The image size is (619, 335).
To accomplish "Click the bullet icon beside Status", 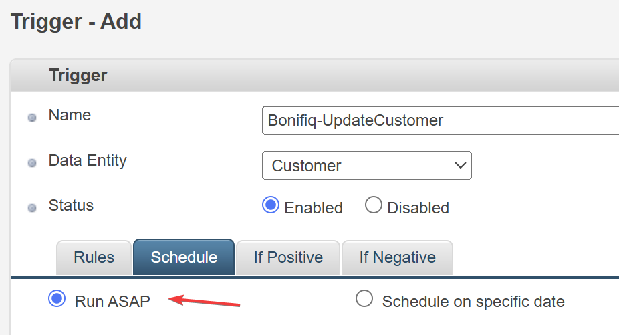I will (32, 208).
